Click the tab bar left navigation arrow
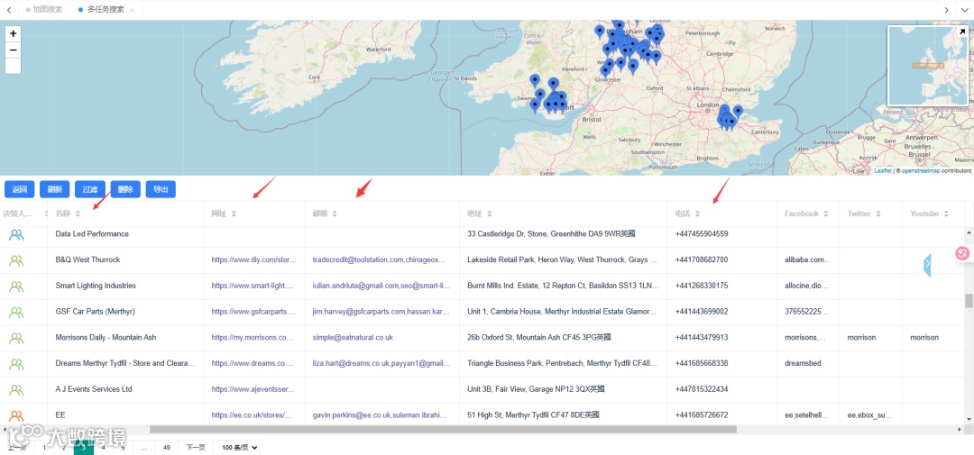 tap(9, 10)
